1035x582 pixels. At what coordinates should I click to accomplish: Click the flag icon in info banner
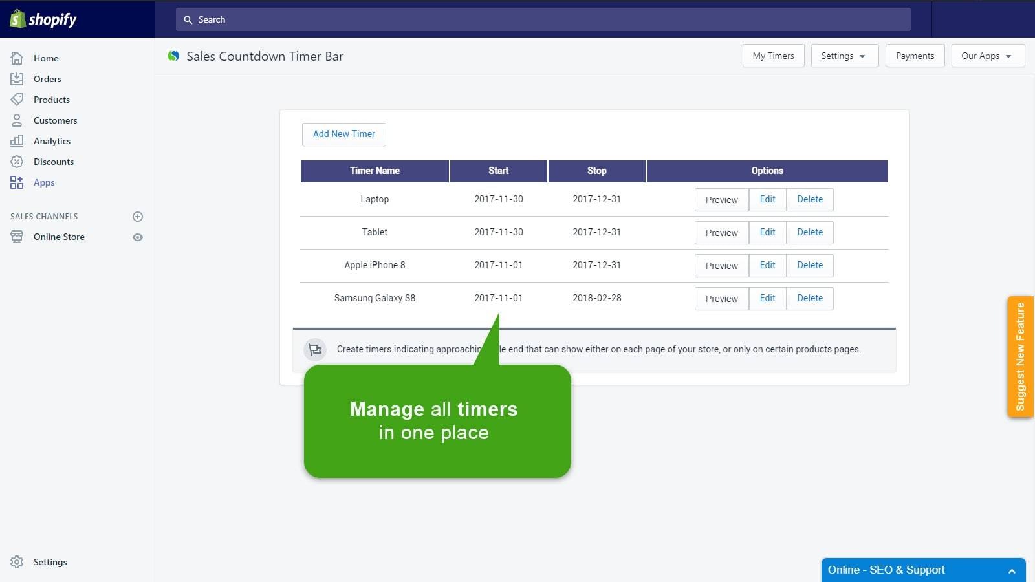[x=315, y=350]
